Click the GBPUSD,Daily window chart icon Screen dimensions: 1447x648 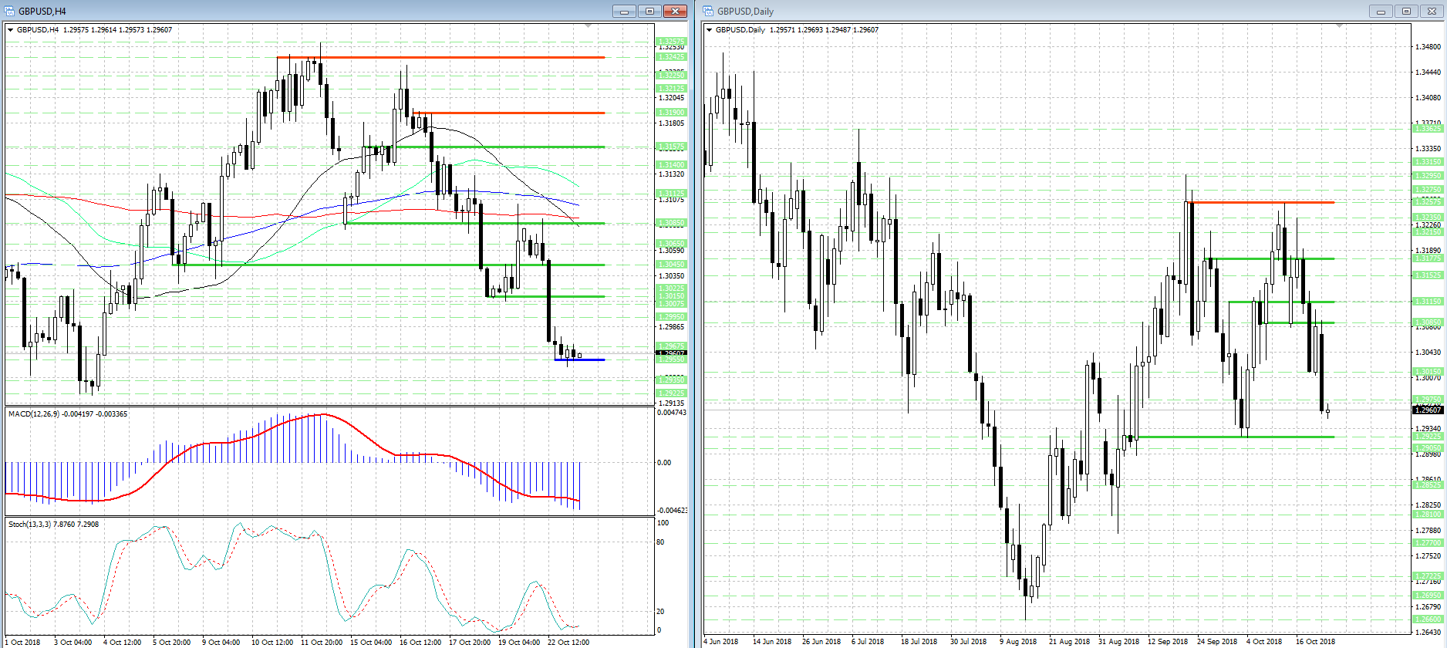pyautogui.click(x=708, y=11)
